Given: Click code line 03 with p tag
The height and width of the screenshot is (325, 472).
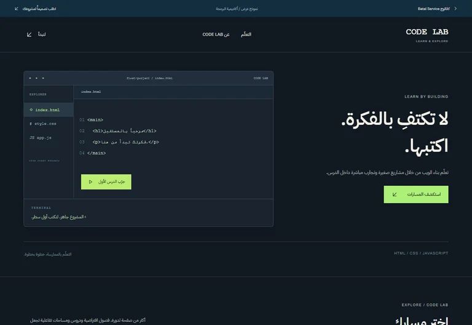Looking at the screenshot, I should tap(119, 142).
